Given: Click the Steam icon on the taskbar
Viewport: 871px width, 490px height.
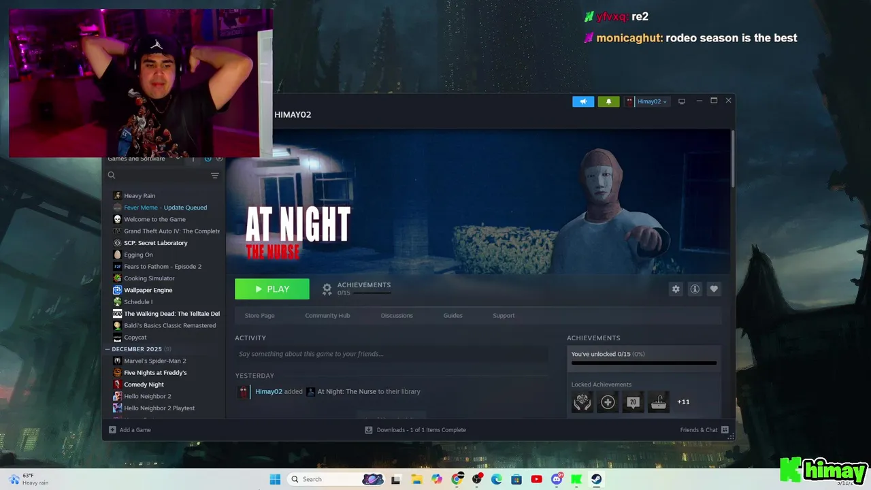Looking at the screenshot, I should [x=596, y=479].
